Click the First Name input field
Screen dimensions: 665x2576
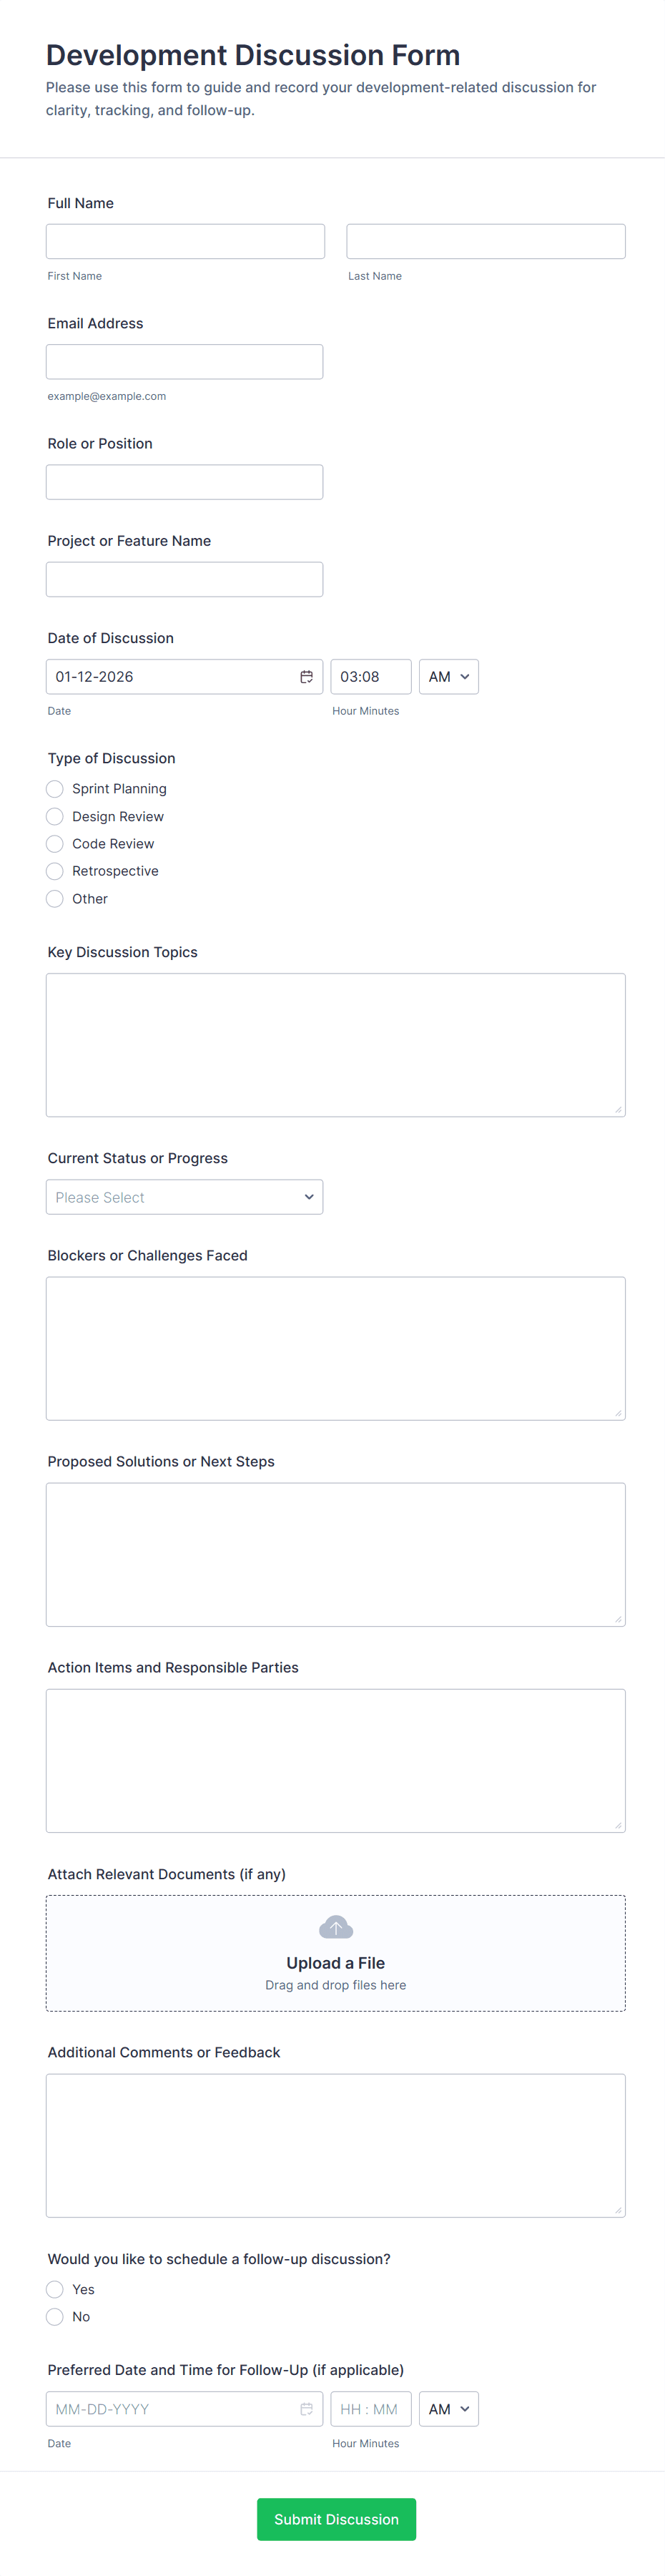(x=185, y=241)
